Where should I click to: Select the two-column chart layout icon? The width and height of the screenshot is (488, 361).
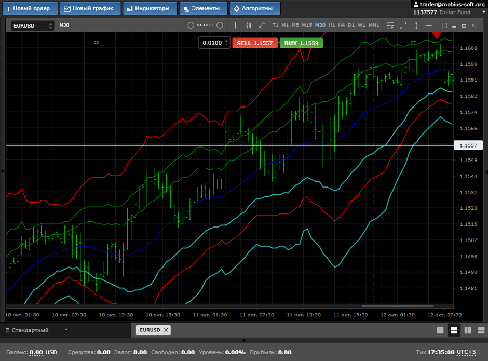(x=468, y=330)
